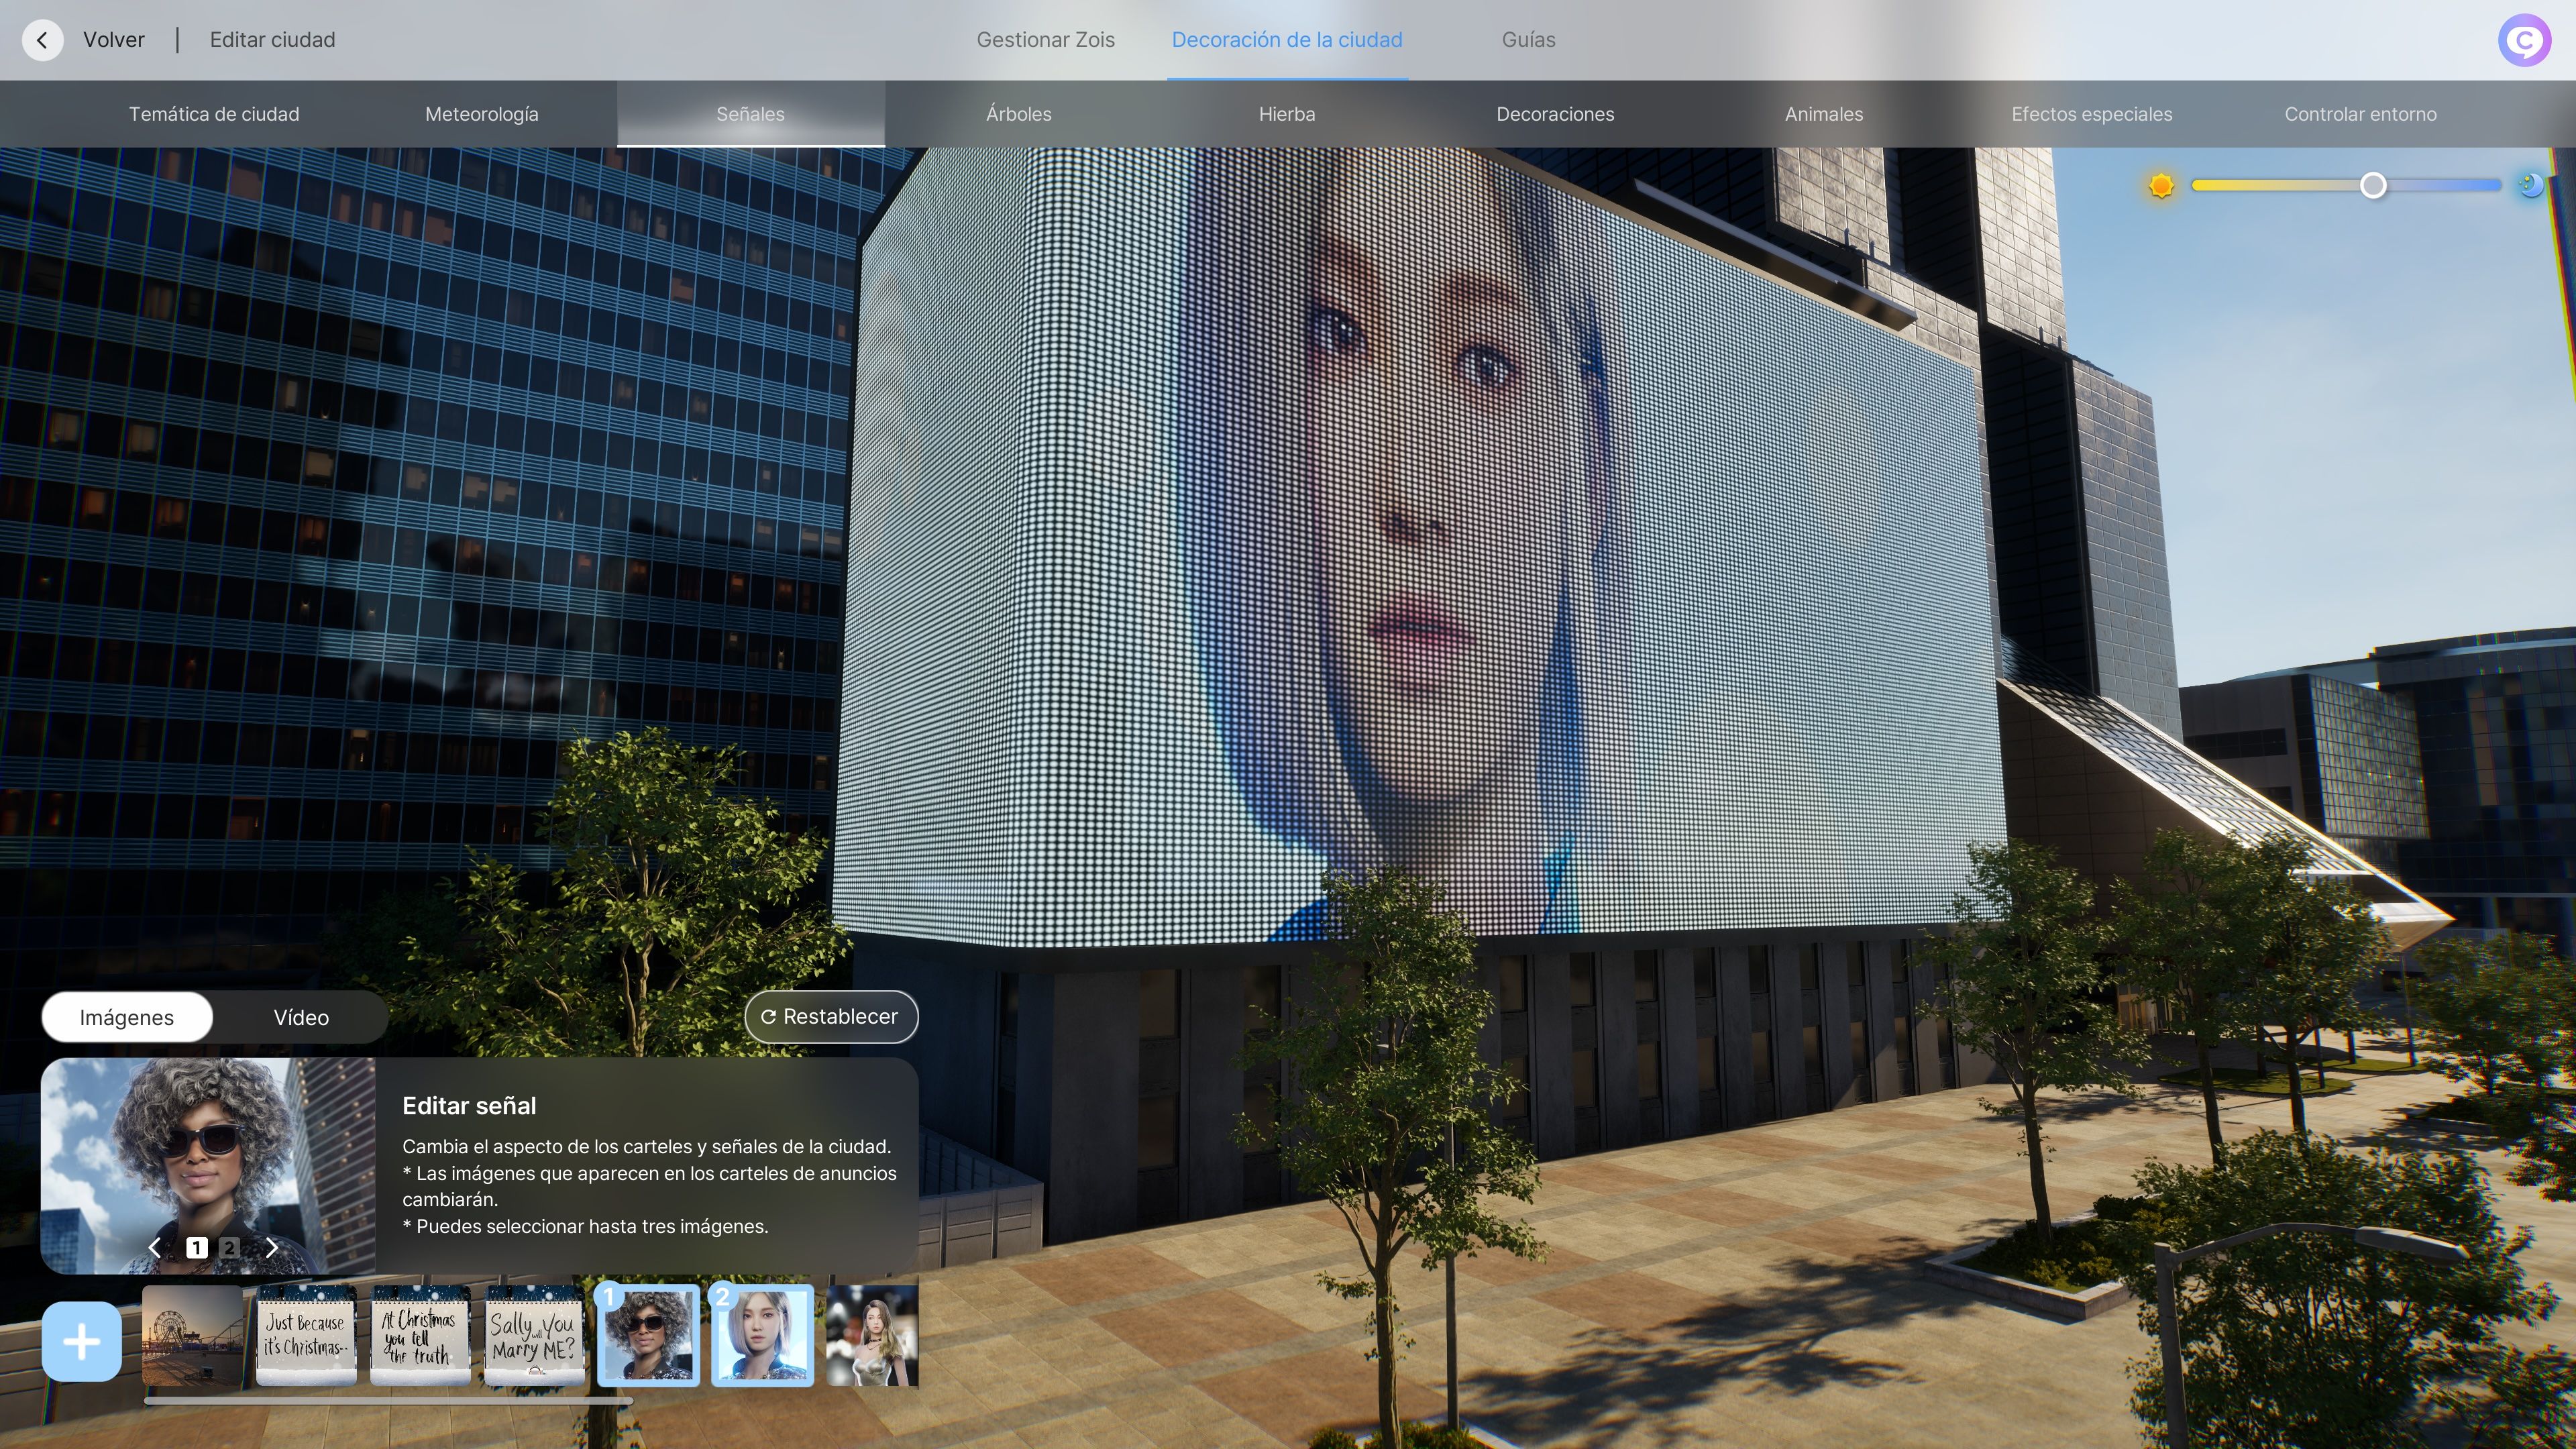Switch to Imágenes mode
The image size is (2576, 1449).
127,1017
